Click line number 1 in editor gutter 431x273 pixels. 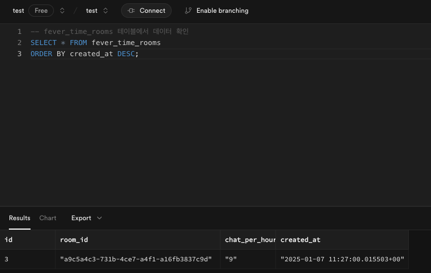[19, 31]
